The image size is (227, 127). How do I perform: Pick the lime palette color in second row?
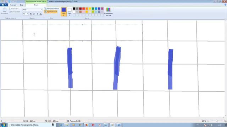93,12
